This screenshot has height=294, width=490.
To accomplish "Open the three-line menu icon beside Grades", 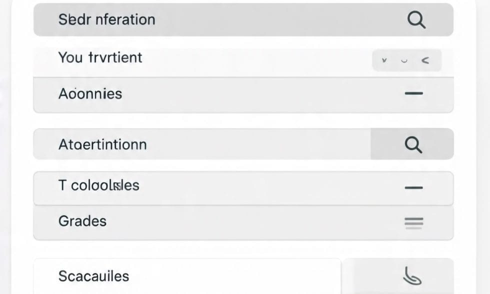I will tap(413, 222).
